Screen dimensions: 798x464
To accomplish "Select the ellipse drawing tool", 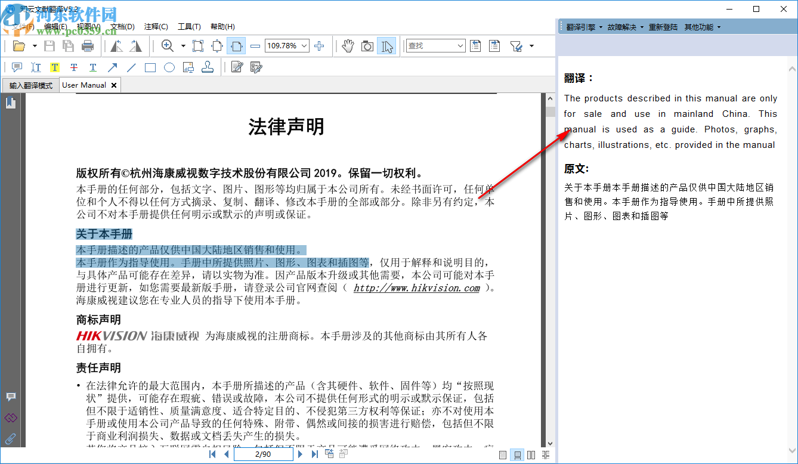I will click(169, 67).
